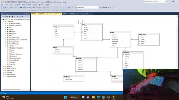The height and width of the screenshot is (100, 179).
Task: Open the Table Designer menu
Action: [27, 5]
